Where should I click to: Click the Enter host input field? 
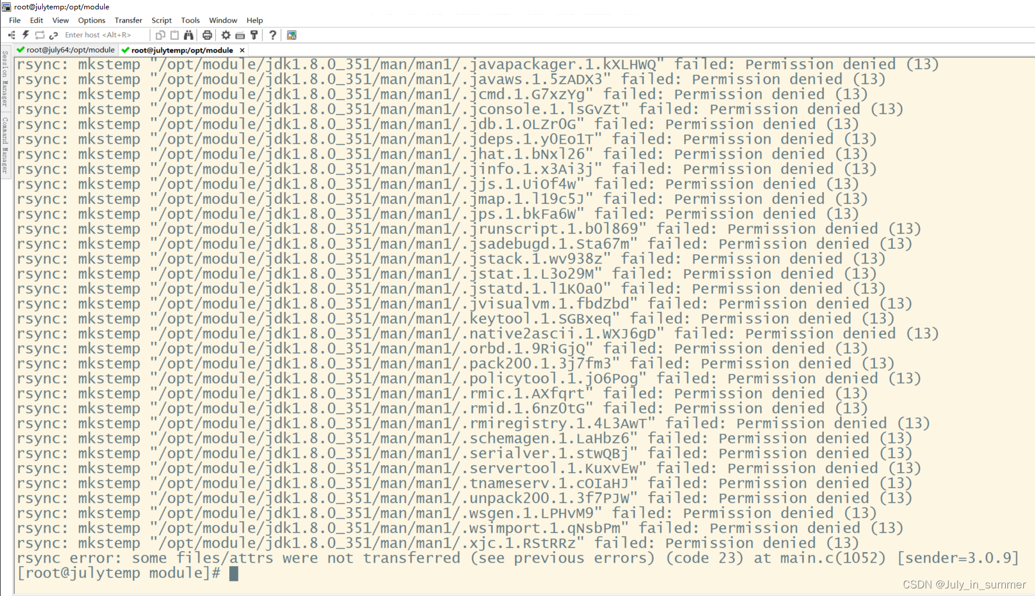point(104,35)
